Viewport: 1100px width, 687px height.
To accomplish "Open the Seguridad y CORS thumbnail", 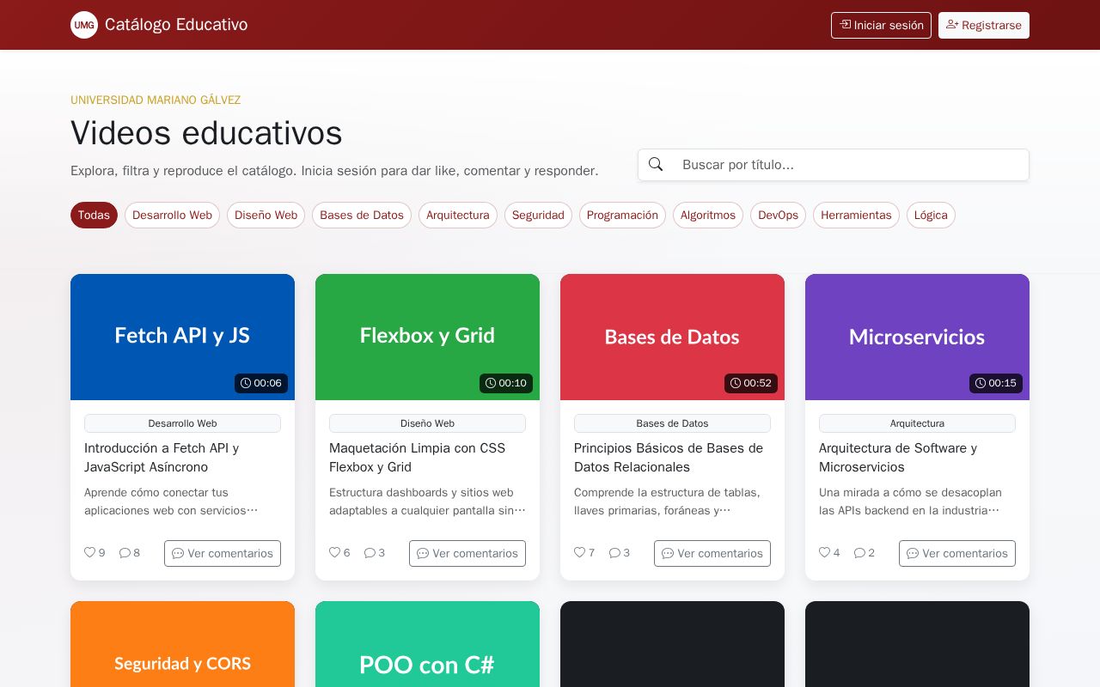I will (182, 644).
